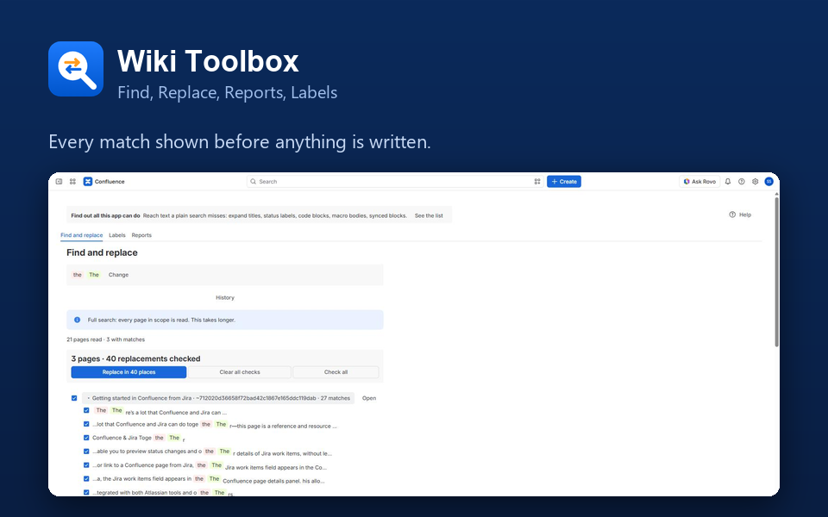The width and height of the screenshot is (828, 517).
Task: Click the "Find out all this app can do" text
Action: tap(105, 215)
